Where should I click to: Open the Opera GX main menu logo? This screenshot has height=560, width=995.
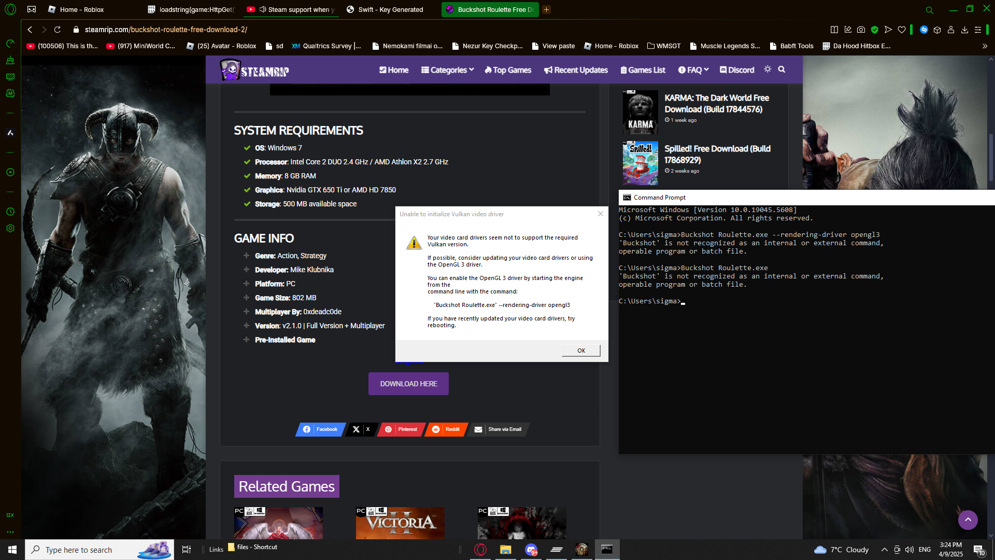coord(10,9)
